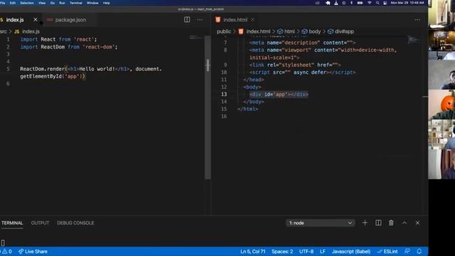This screenshot has width=455, height=256.
Task: Open the Run menu
Action: click(x=62, y=3)
